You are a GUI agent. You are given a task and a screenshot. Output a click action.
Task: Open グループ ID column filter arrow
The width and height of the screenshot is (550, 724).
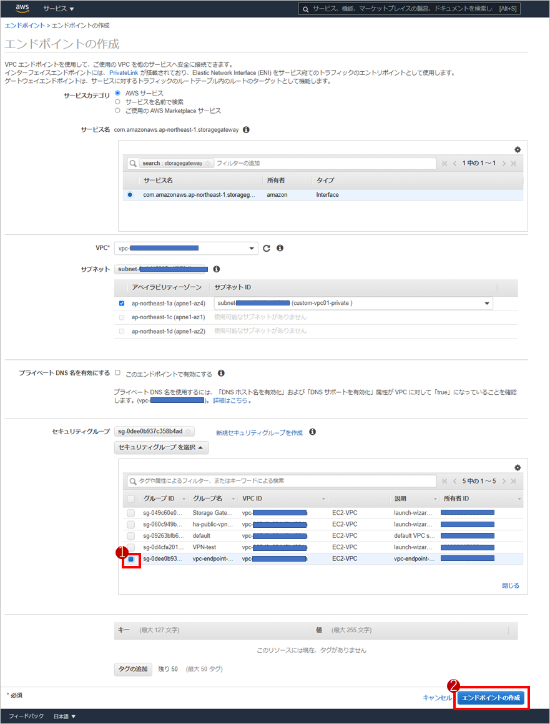pyautogui.click(x=184, y=499)
